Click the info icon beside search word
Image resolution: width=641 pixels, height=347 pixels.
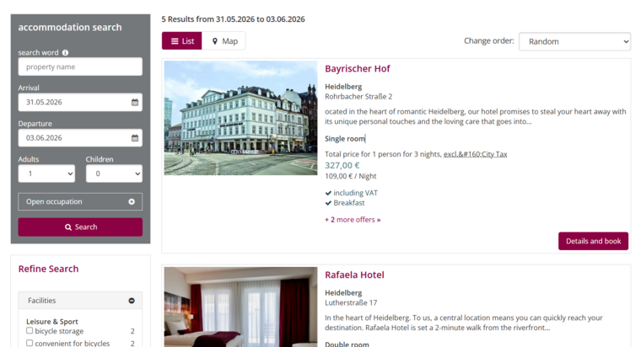click(66, 53)
